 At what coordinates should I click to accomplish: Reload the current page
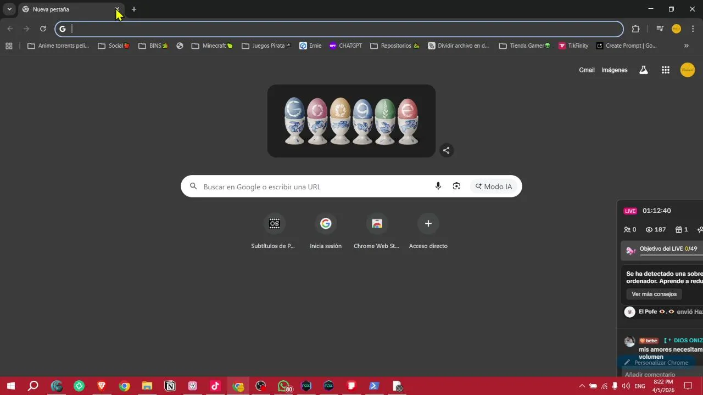[x=43, y=29]
